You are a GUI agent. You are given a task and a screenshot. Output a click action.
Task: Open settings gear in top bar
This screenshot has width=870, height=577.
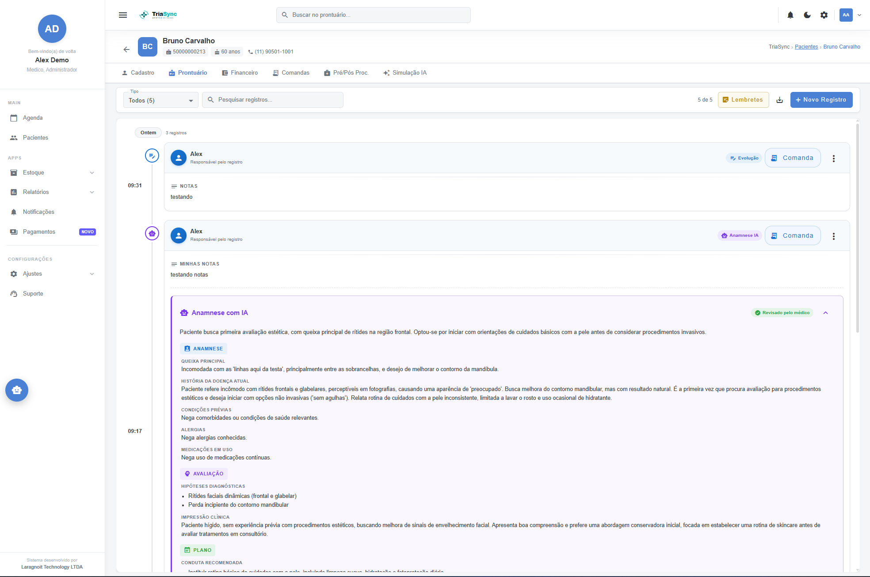point(824,15)
